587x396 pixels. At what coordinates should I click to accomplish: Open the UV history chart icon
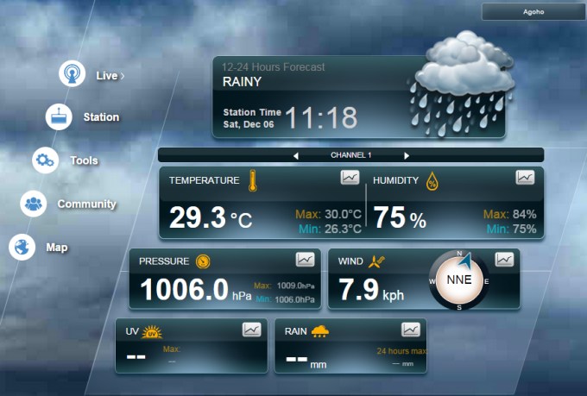tap(251, 329)
